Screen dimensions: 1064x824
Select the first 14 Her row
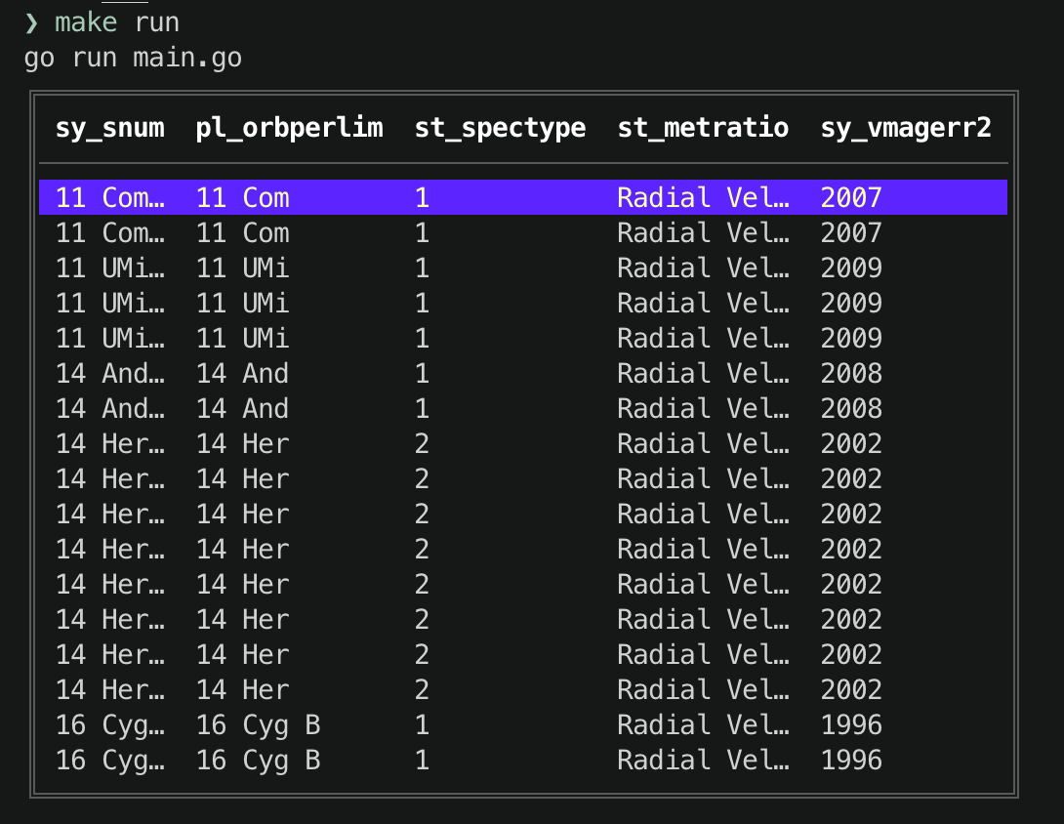point(390,443)
